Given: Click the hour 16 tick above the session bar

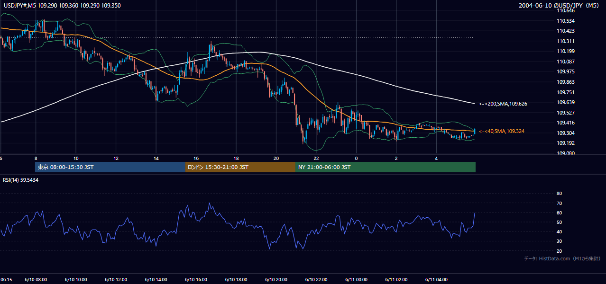Looking at the screenshot, I should 196,158.
